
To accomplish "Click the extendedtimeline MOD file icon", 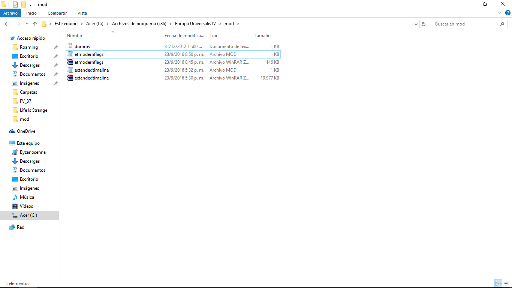I will click(x=70, y=70).
